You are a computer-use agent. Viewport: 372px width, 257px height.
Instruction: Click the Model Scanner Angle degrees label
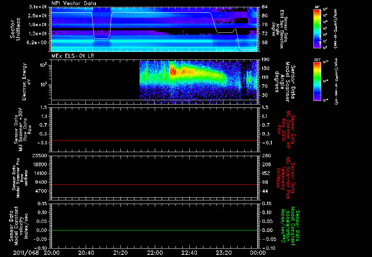tap(285, 82)
